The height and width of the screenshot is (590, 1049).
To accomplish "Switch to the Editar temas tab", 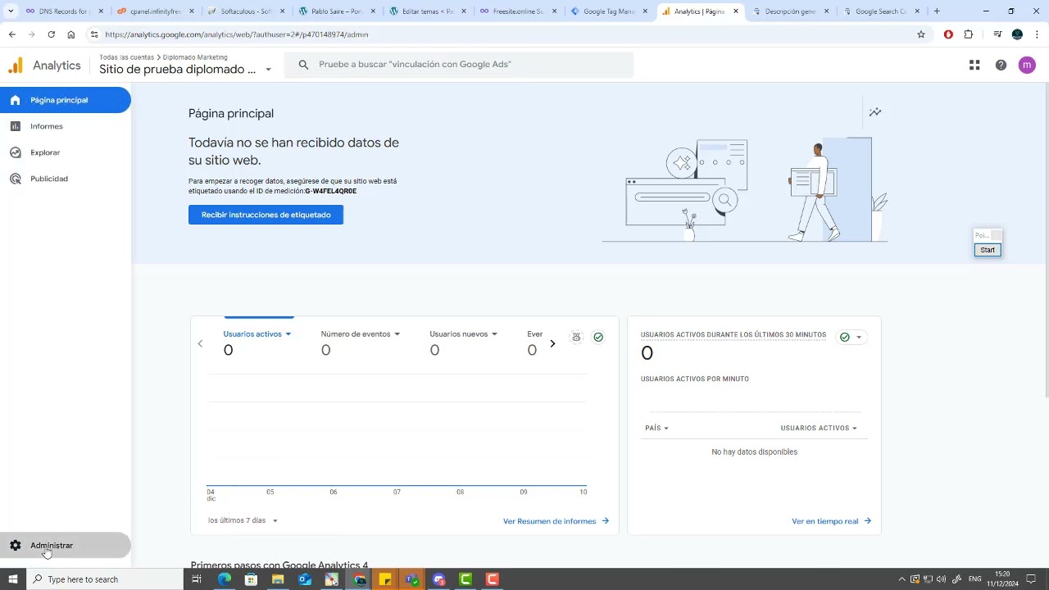I will (428, 11).
